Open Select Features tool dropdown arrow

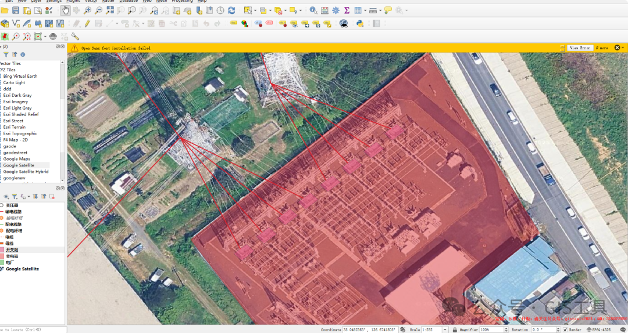(x=255, y=11)
